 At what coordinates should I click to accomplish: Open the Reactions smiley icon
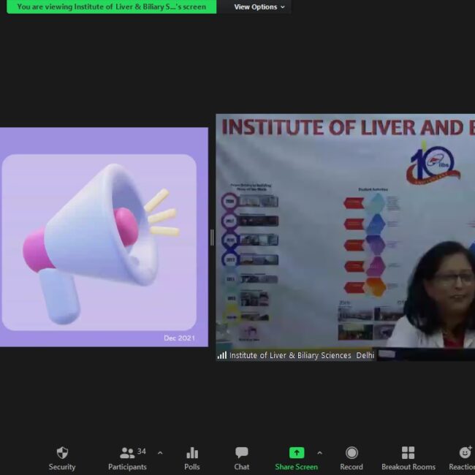click(x=465, y=458)
